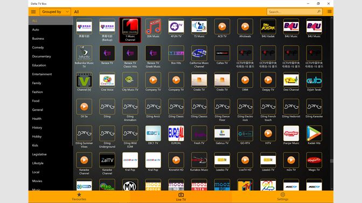Choose the Hobby category
This screenshot has width=362, height=203.
click(x=51, y=136)
